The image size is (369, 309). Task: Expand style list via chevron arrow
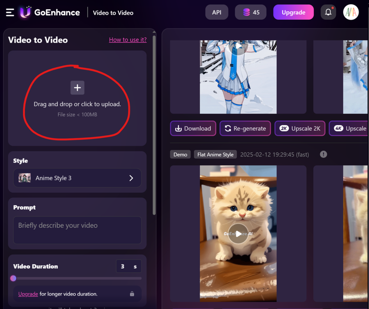(131, 178)
